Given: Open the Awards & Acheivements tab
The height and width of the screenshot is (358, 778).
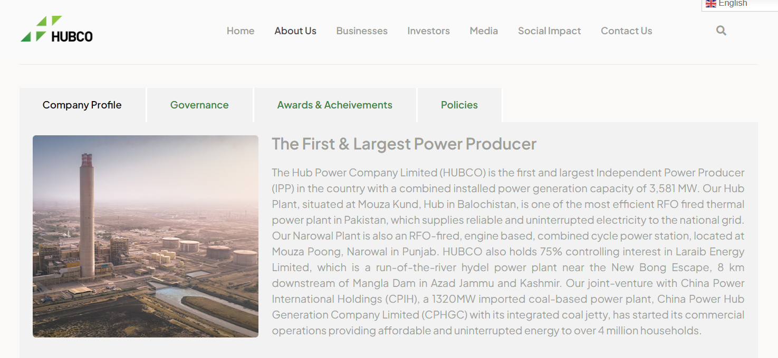Looking at the screenshot, I should 334,105.
